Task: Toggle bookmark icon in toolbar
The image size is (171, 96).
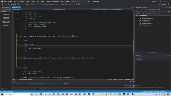Action: (79, 4)
